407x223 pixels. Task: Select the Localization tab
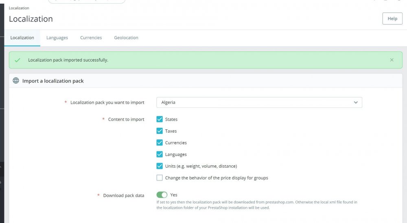[x=22, y=38]
